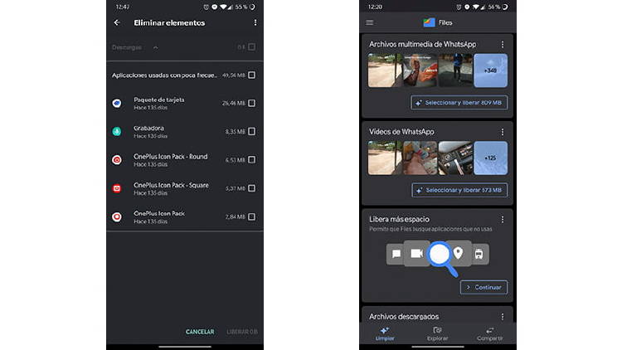Image resolution: width=622 pixels, height=350 pixels.
Task: Click 'Libera más espacio' card title
Action: pos(399,219)
